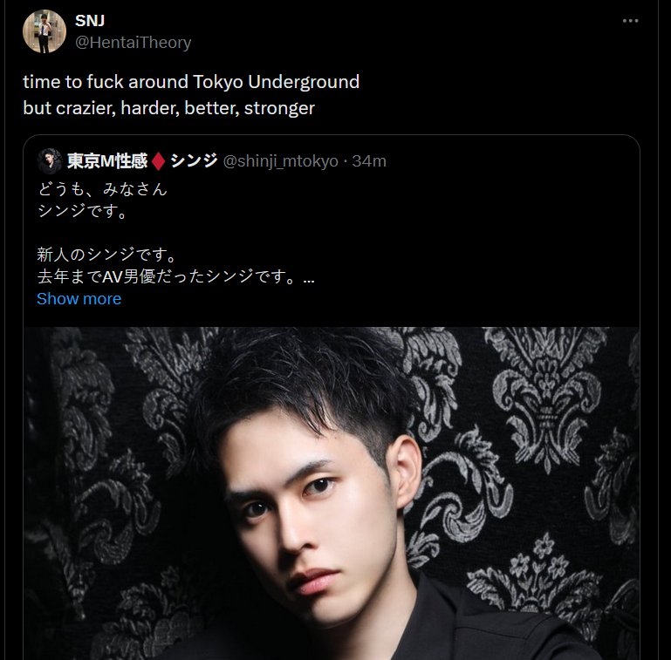Open SNJ display name profile link
671x660 pixels.
click(90, 21)
